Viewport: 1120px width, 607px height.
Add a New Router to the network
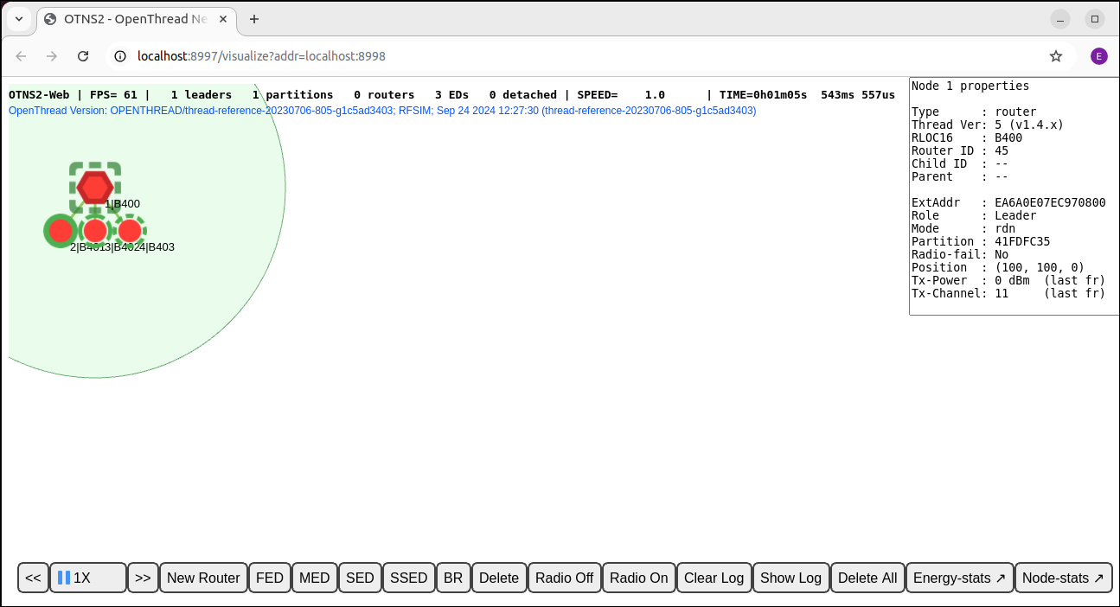[202, 577]
